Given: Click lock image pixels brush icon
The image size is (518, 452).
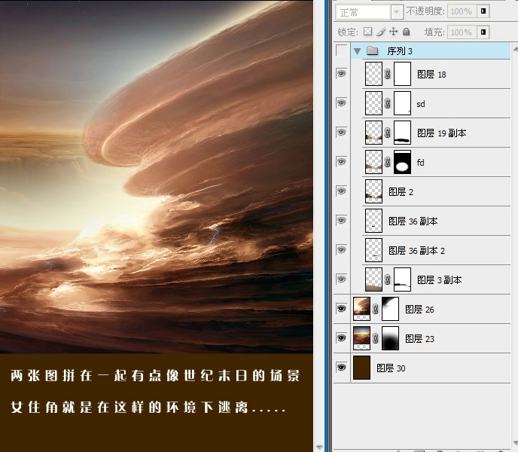Looking at the screenshot, I should tap(381, 32).
